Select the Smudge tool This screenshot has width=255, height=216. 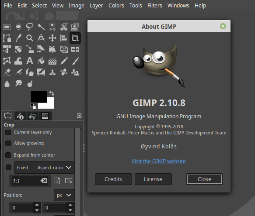18,84
